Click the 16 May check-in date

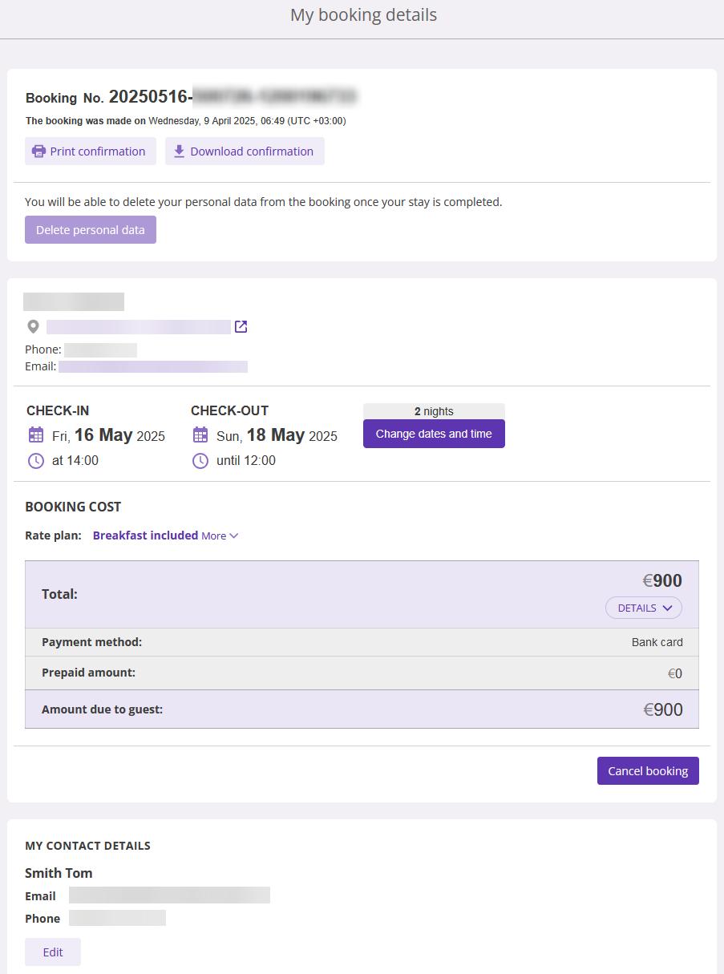tap(103, 435)
